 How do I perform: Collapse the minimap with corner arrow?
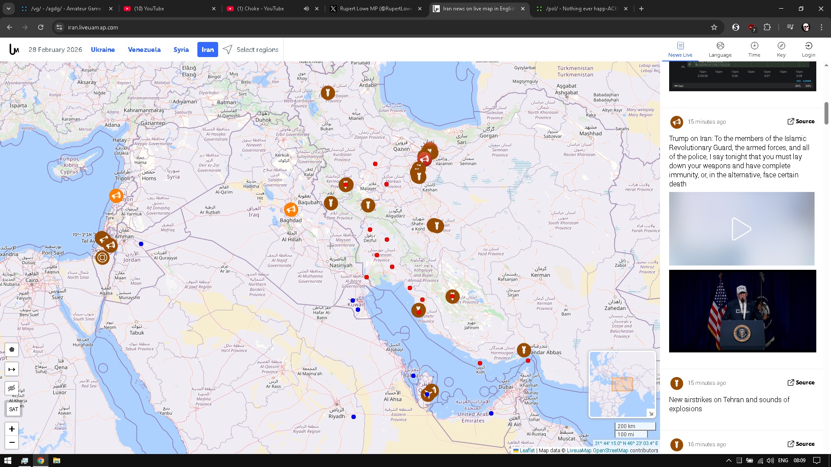[x=651, y=413]
